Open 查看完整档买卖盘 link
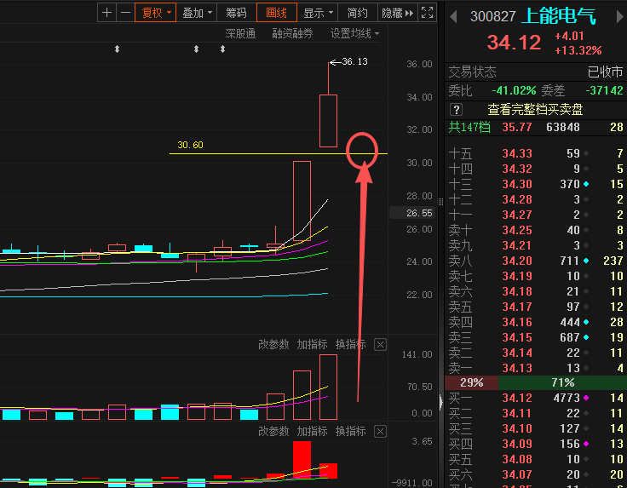The image size is (627, 488). coord(535,109)
